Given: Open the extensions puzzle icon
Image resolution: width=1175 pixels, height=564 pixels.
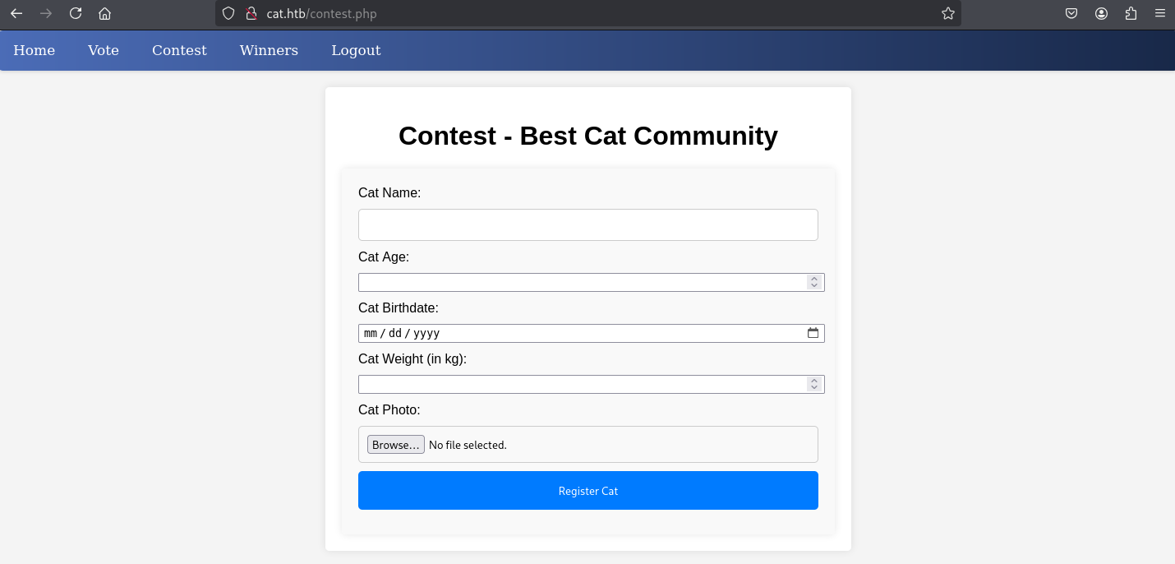Looking at the screenshot, I should (x=1131, y=13).
